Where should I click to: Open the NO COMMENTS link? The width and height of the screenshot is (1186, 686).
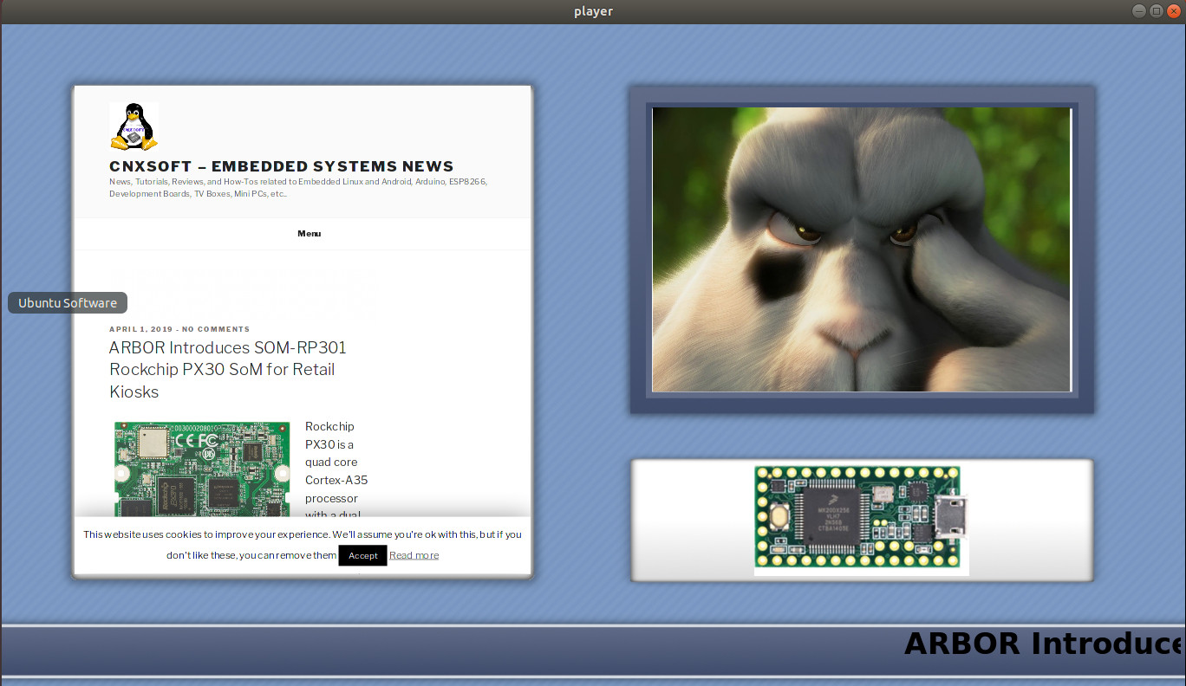pyautogui.click(x=216, y=329)
